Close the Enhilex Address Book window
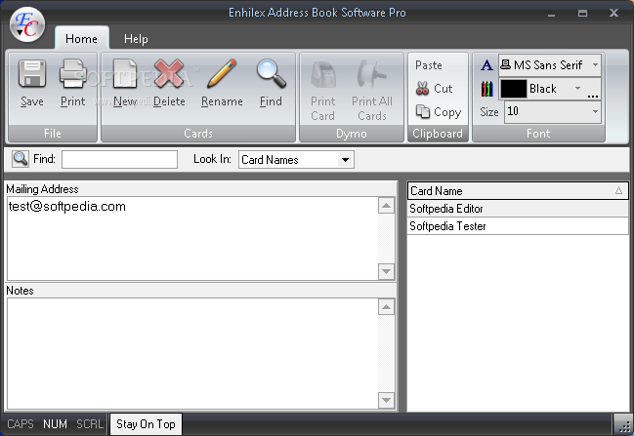Viewport: 634px width, 436px height. point(613,13)
